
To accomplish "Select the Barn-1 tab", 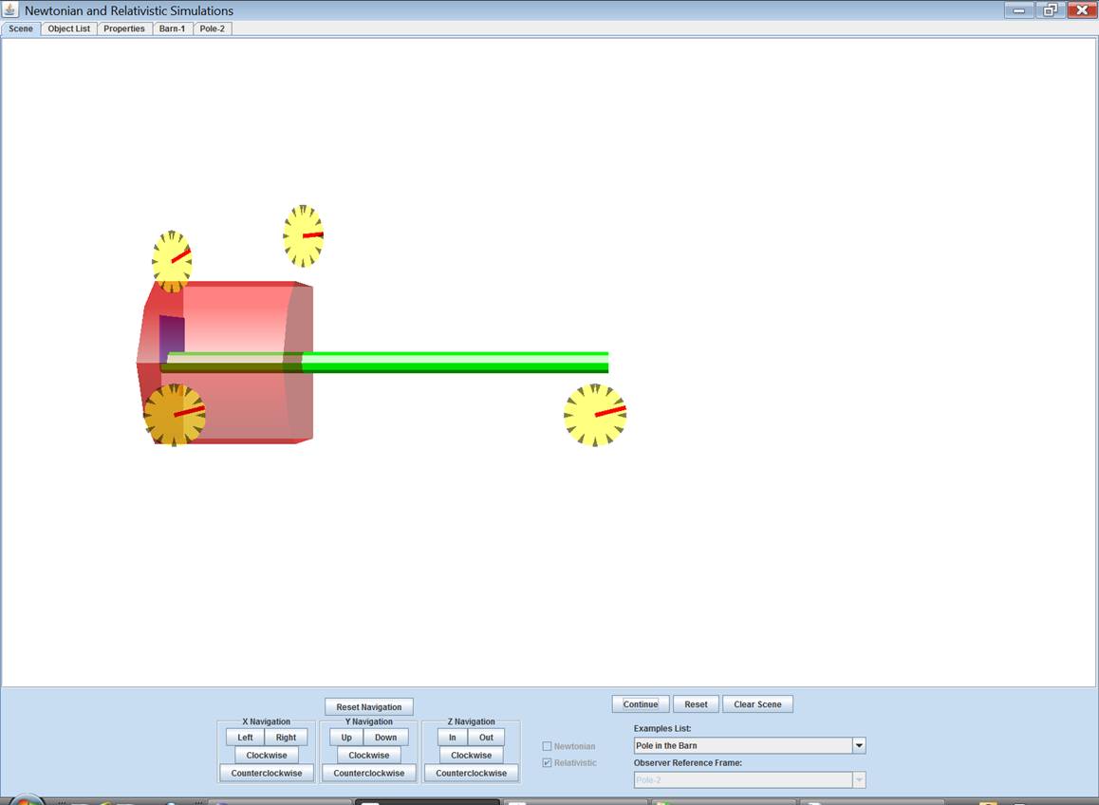I will click(172, 28).
